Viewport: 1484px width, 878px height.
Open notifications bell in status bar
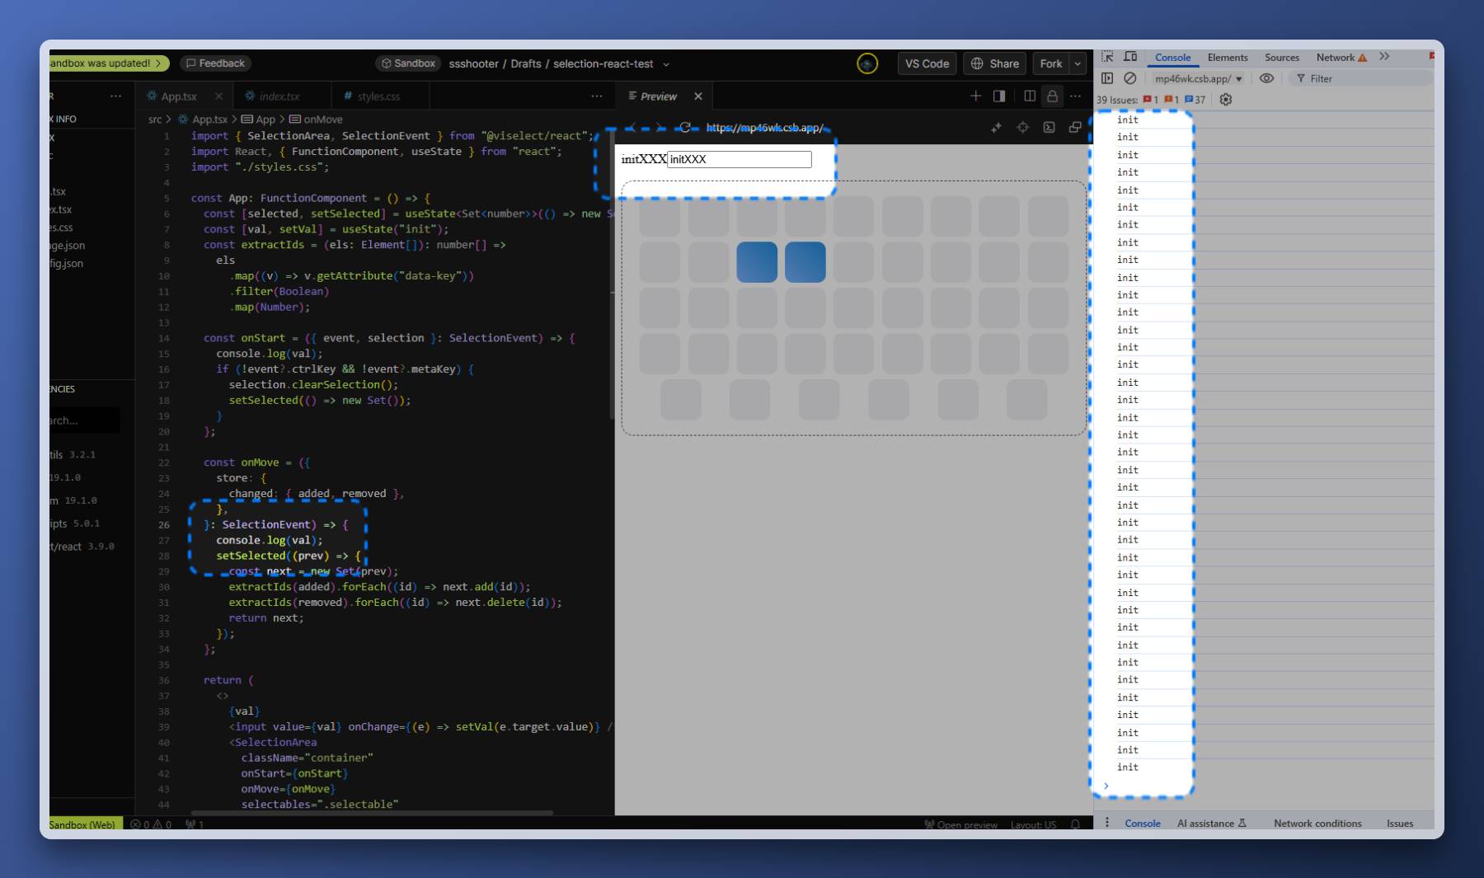point(1075,824)
